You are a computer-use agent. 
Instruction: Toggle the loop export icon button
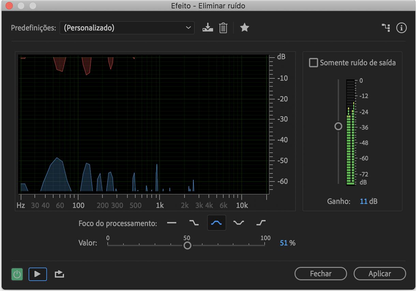point(59,274)
